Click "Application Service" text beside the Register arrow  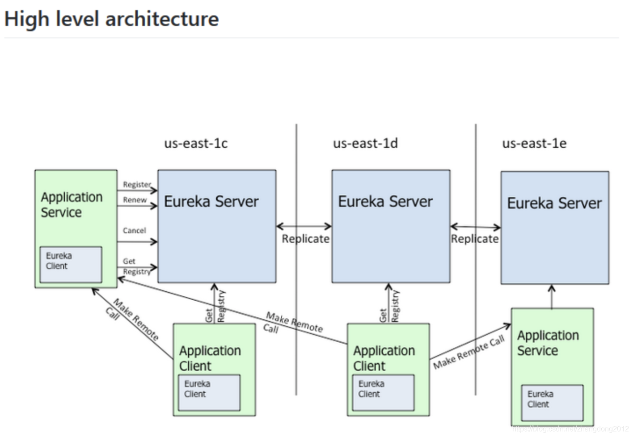click(x=72, y=205)
